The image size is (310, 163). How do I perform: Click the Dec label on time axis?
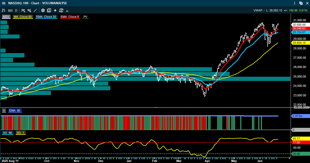pyautogui.click(x=101, y=161)
